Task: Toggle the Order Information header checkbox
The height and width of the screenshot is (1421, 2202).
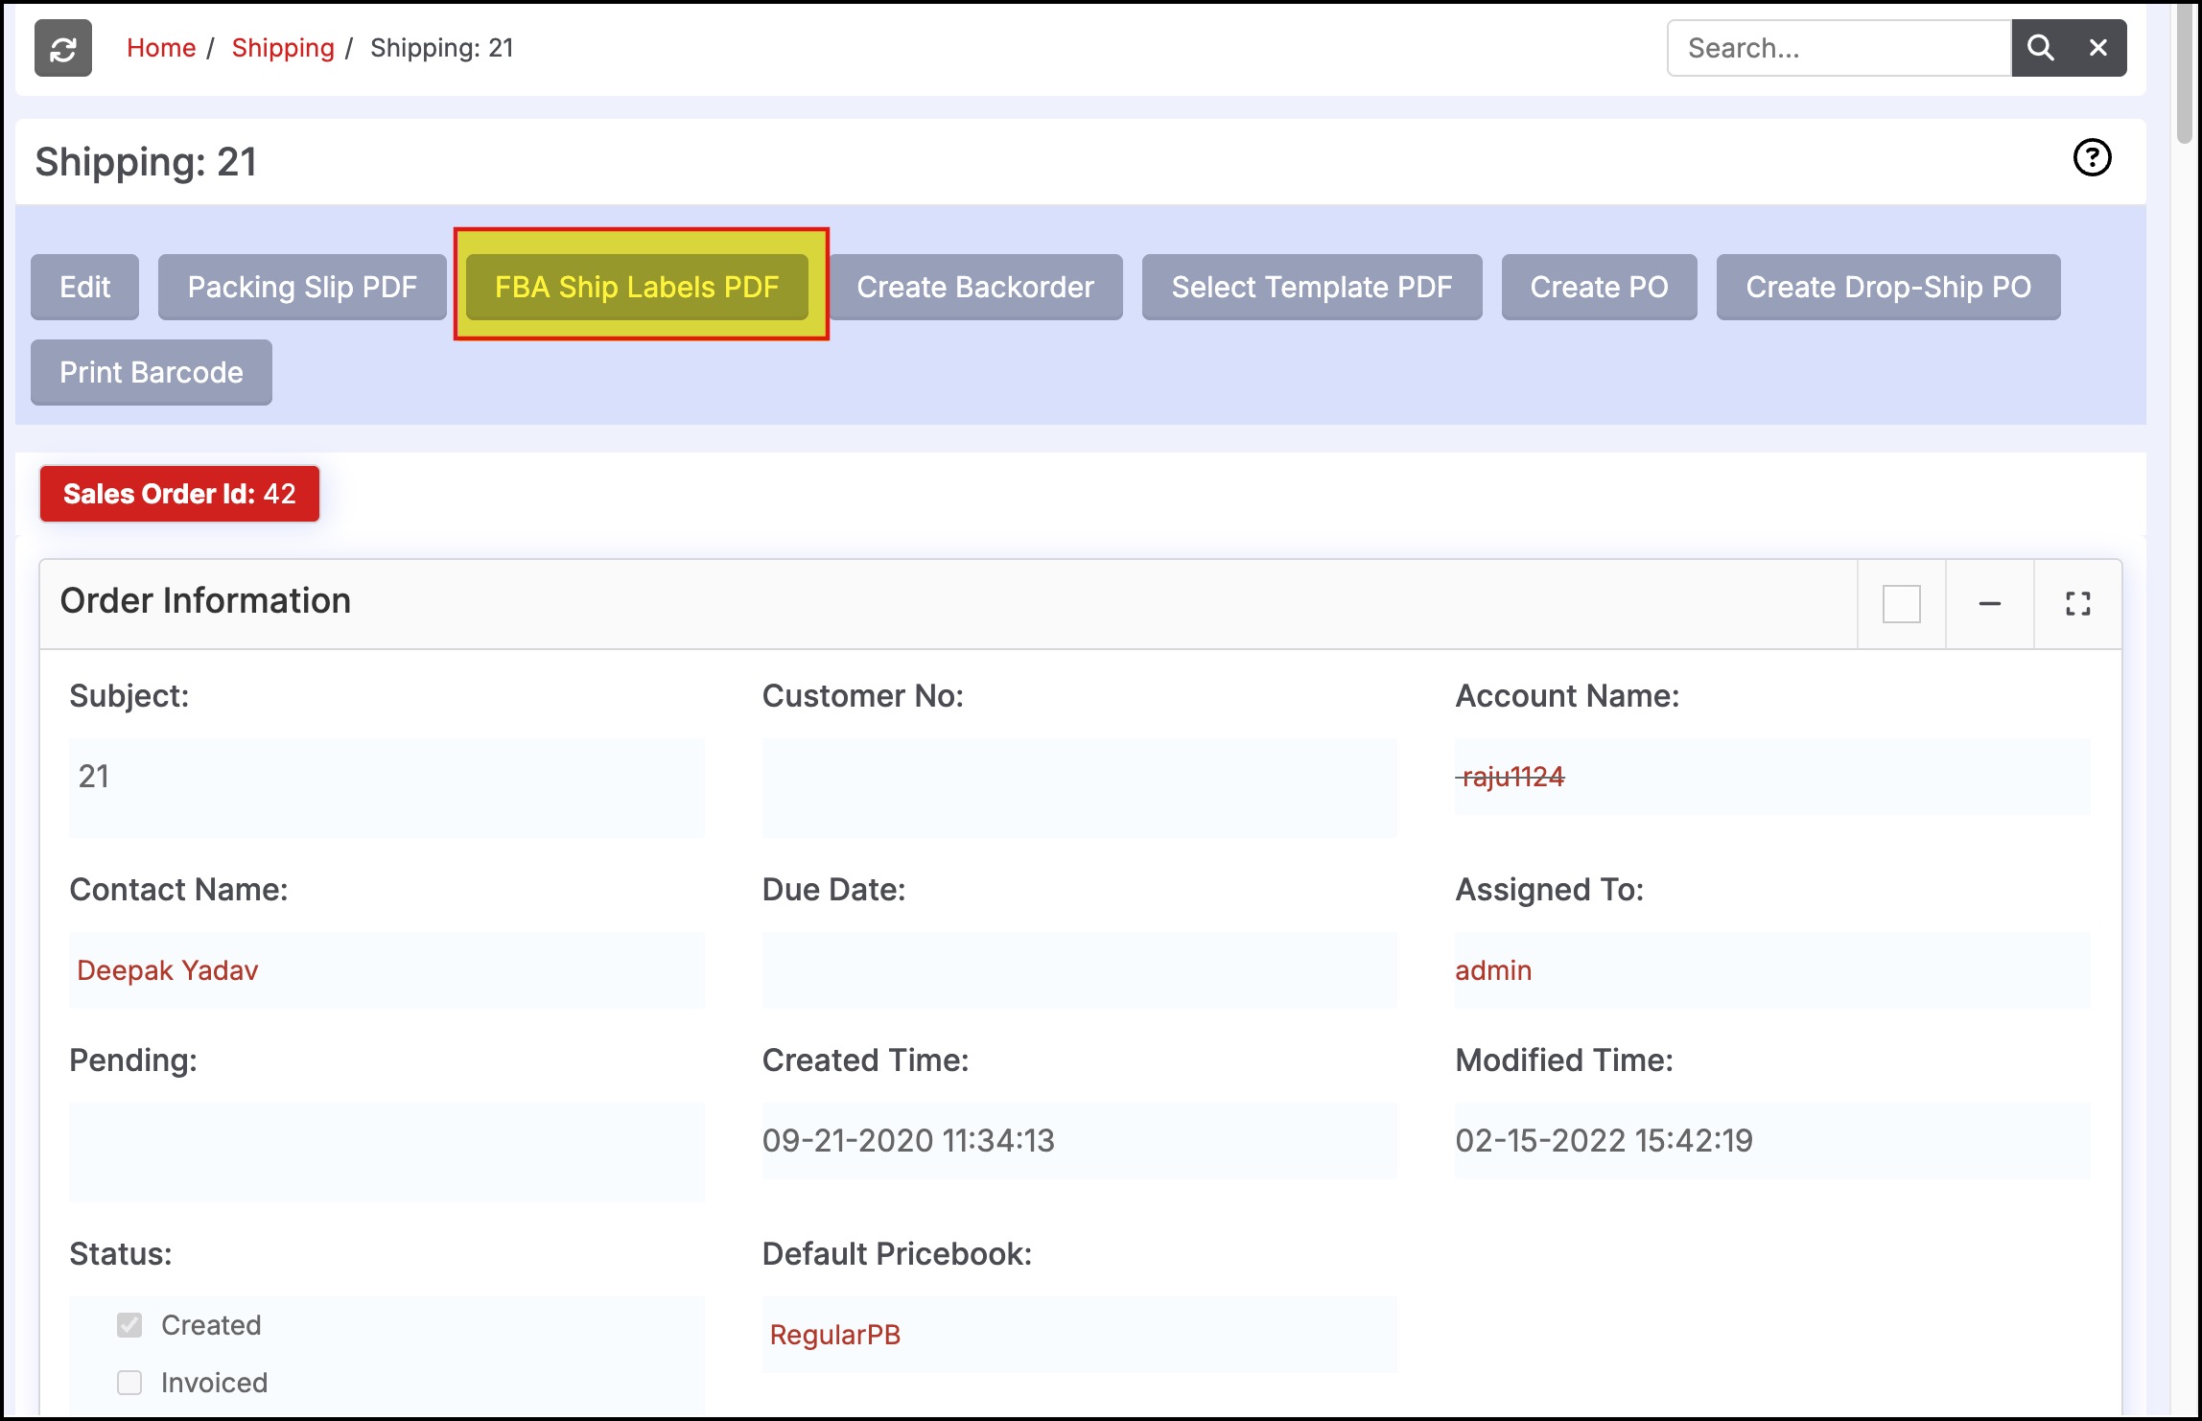Action: click(1901, 604)
